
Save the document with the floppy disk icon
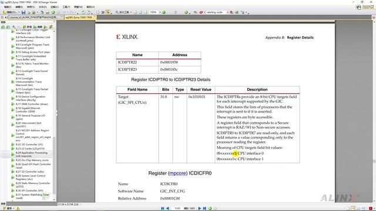[x=23, y=12]
